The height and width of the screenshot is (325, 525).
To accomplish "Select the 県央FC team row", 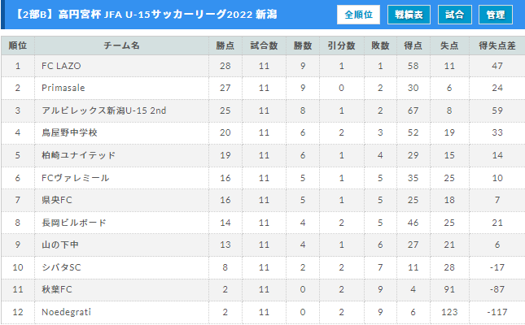I will coord(263,200).
